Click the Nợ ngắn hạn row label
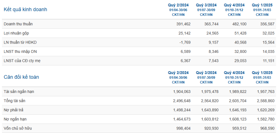The width and height of the screenshot is (278, 133). pos(15,119)
